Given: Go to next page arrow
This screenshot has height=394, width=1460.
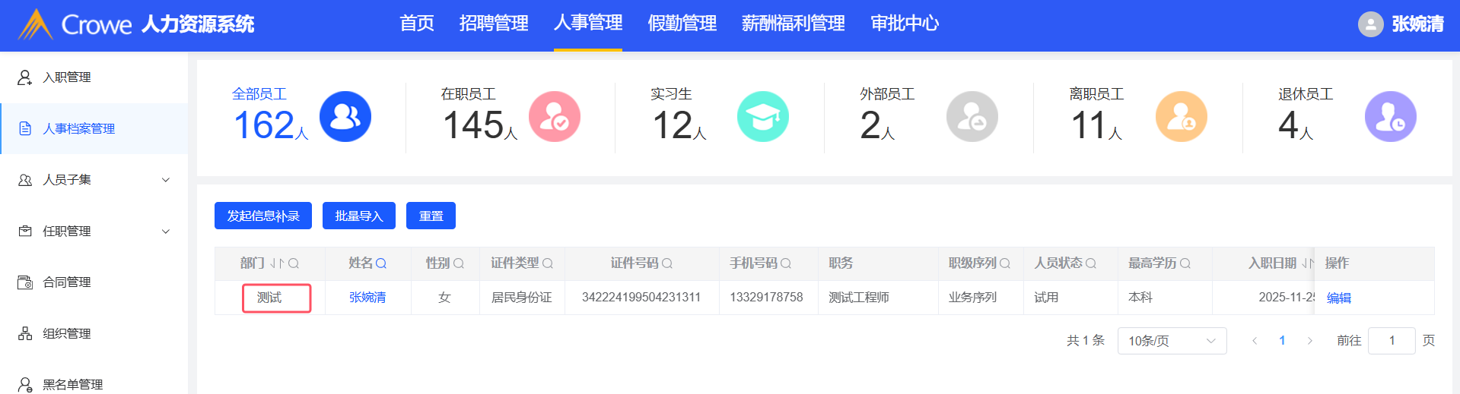Looking at the screenshot, I should pos(1310,341).
